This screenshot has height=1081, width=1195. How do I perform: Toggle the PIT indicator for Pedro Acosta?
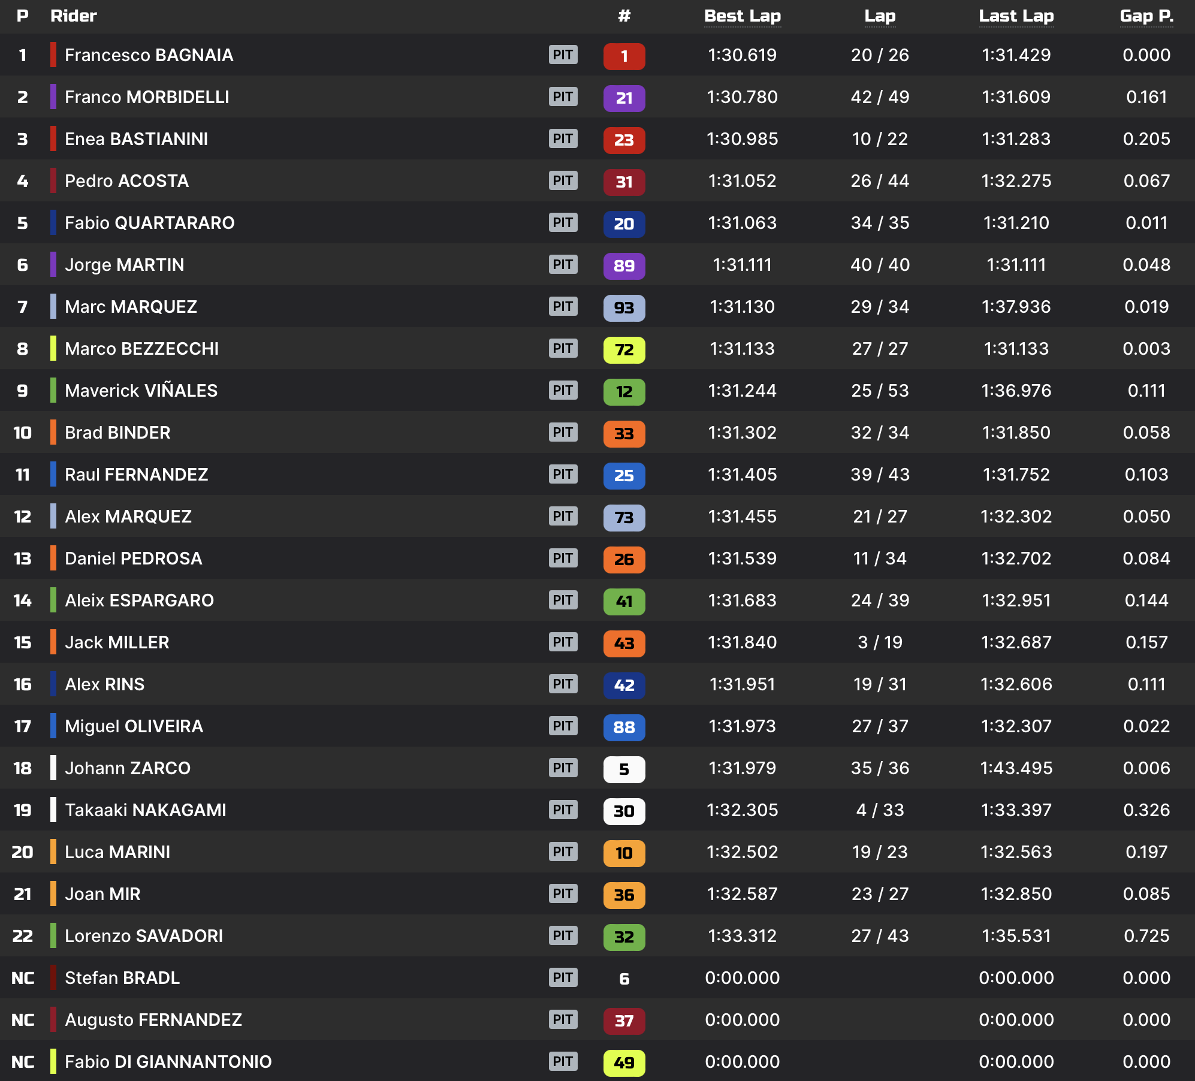tap(563, 181)
